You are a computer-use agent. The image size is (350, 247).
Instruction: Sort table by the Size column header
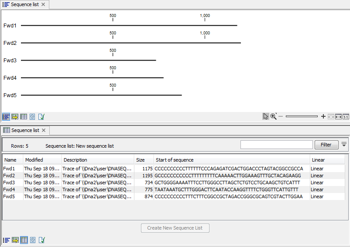[144, 160]
